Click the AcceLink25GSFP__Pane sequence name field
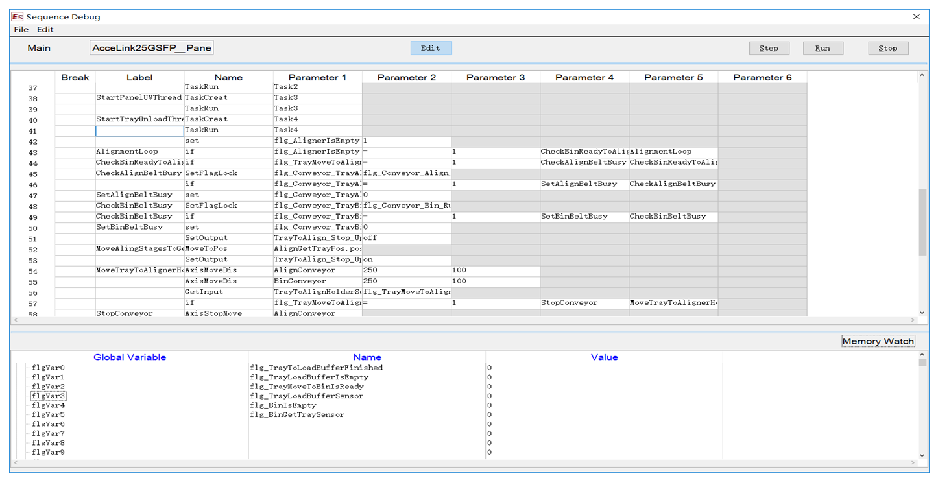 coord(151,48)
